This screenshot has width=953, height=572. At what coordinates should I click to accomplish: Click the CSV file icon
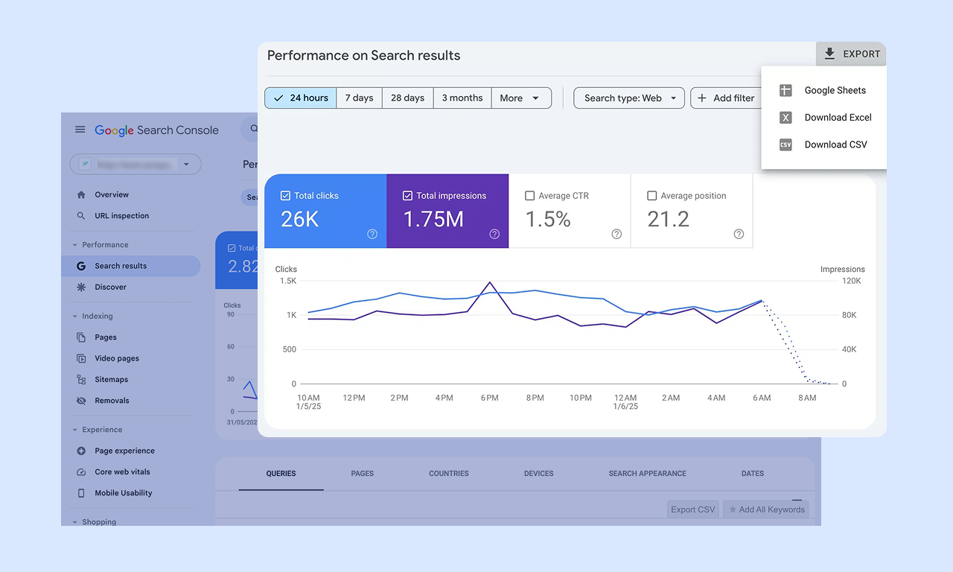coord(785,144)
